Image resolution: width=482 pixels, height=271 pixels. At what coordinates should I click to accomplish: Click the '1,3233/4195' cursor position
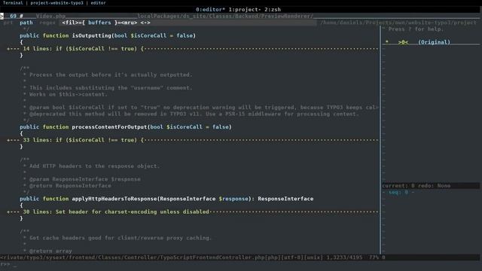pyautogui.click(x=344, y=257)
